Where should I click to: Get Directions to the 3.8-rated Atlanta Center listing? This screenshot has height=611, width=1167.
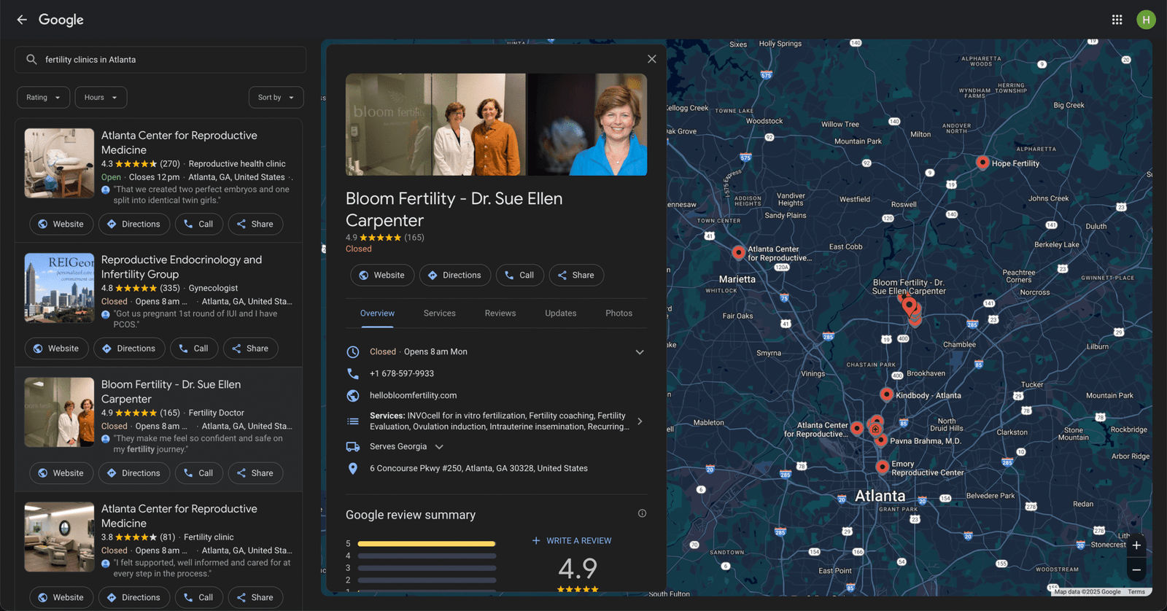point(134,597)
